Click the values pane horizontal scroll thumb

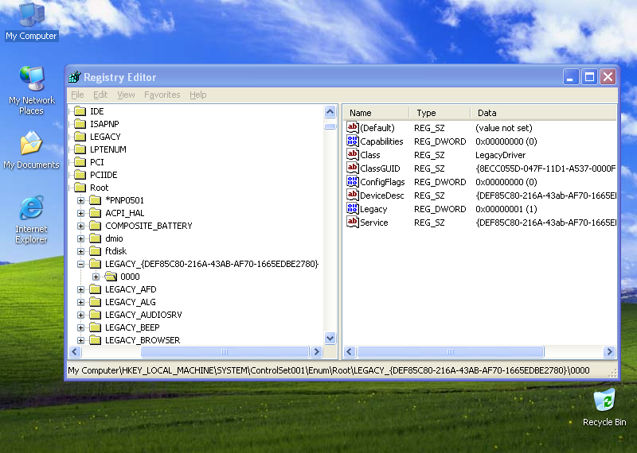point(450,351)
